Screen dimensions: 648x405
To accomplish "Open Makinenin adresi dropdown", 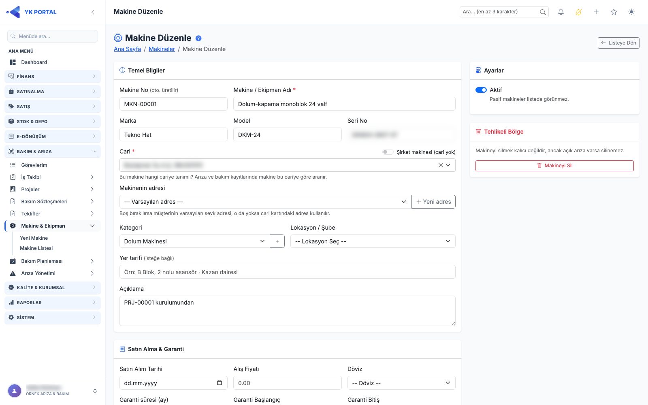I will (x=265, y=202).
